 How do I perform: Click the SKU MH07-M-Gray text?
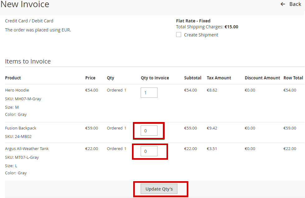click(x=23, y=99)
